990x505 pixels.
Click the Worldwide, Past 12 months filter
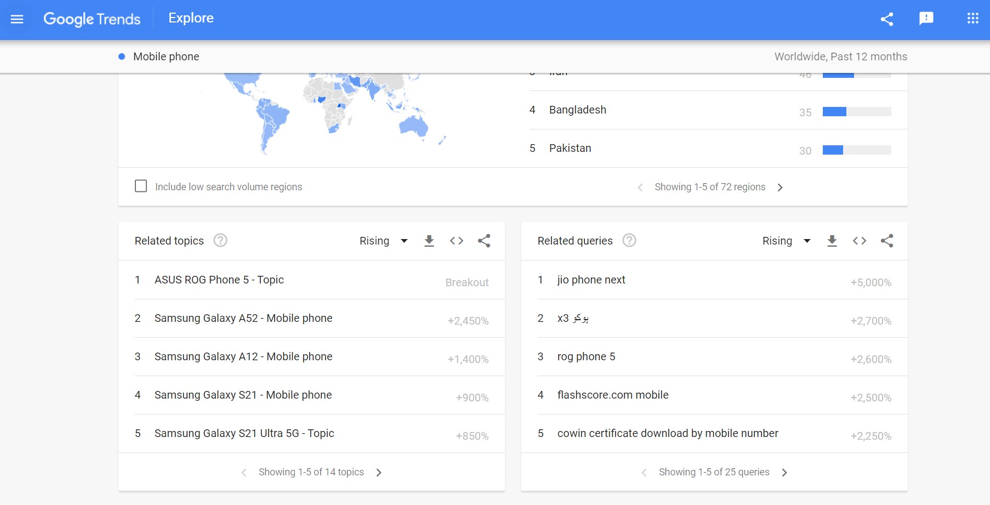click(x=840, y=56)
